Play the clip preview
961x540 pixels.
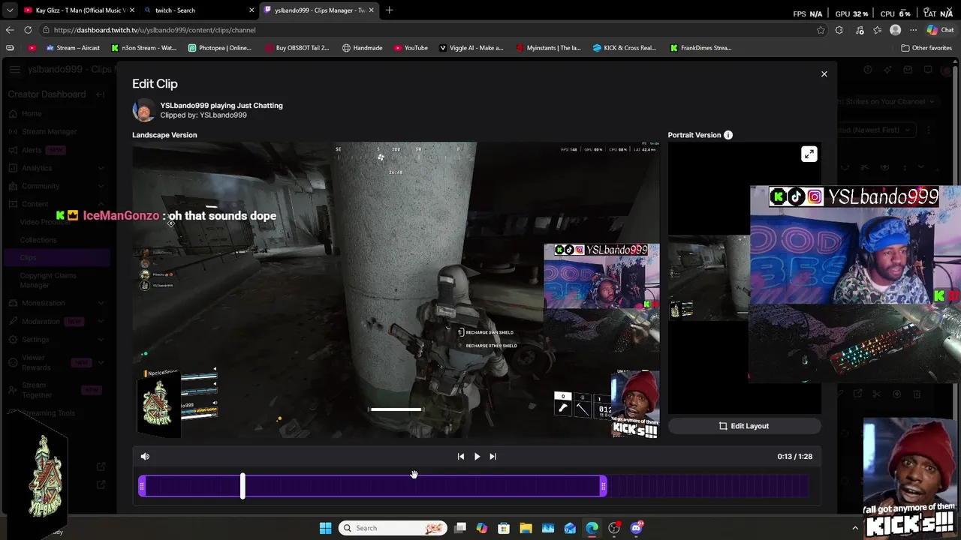477,456
